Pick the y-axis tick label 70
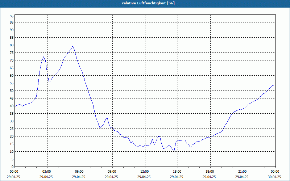 [x=12, y=60]
